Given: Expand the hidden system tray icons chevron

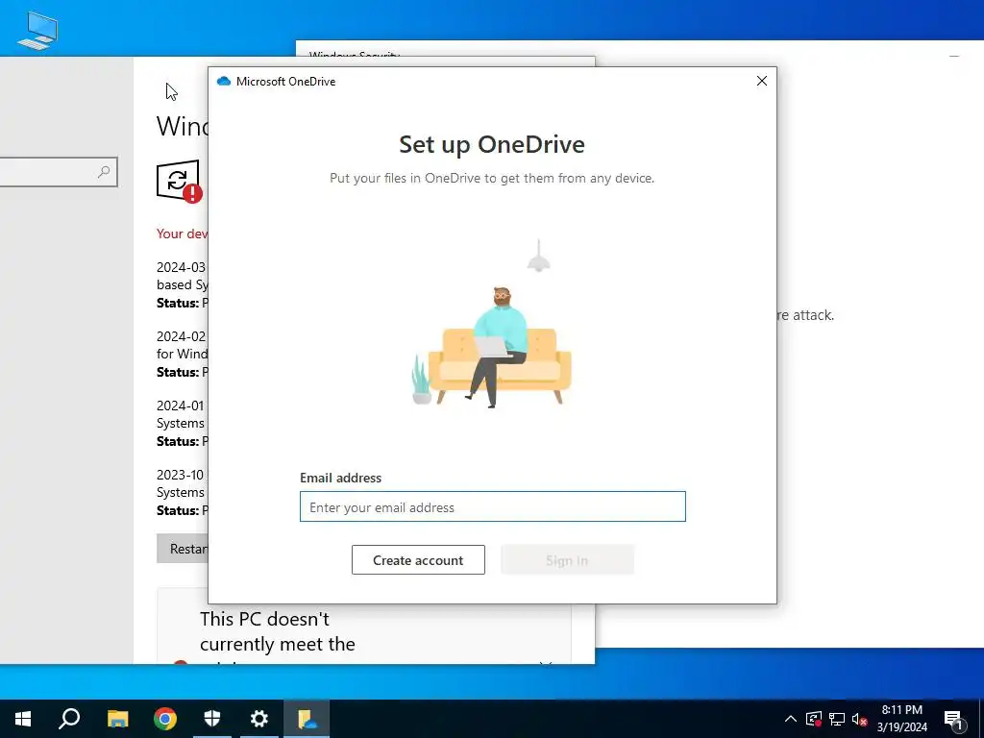Looking at the screenshot, I should click(791, 719).
